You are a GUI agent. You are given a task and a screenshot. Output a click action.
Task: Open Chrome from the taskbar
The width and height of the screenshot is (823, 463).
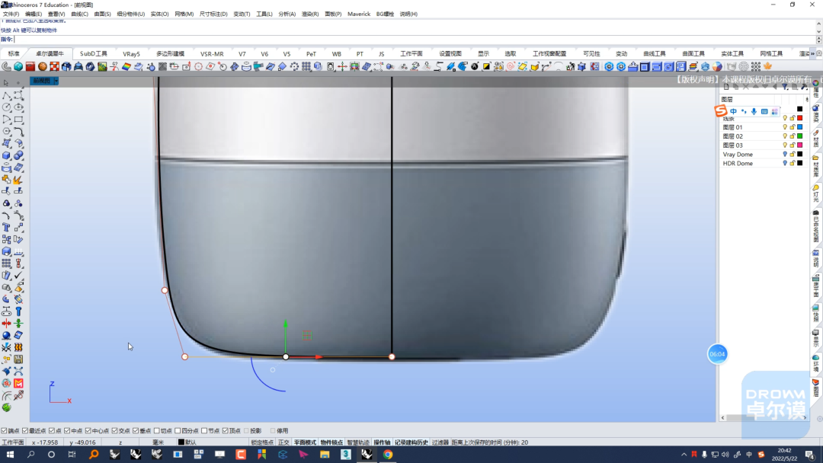click(388, 455)
